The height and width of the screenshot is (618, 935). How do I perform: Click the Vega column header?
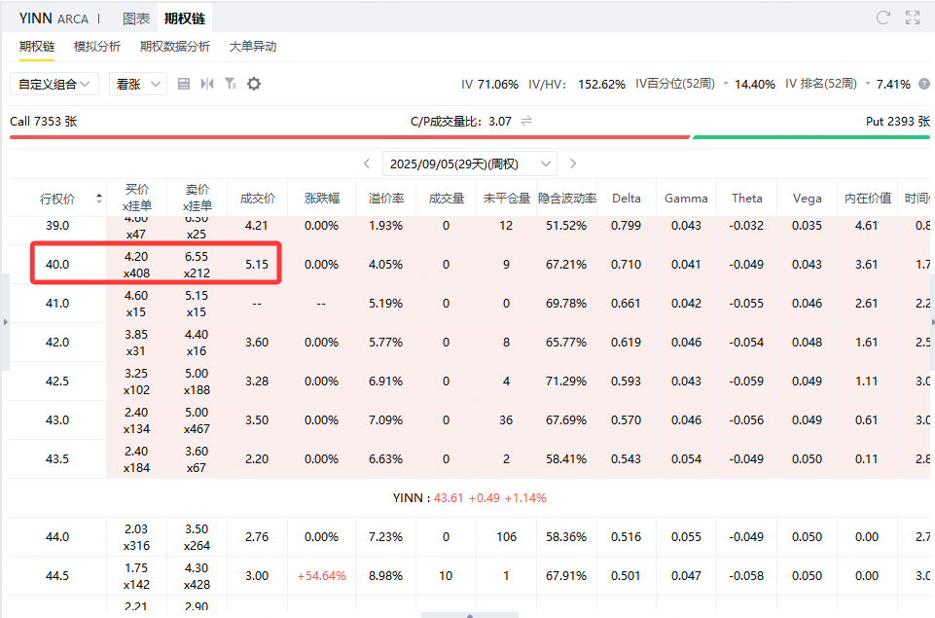pos(808,198)
